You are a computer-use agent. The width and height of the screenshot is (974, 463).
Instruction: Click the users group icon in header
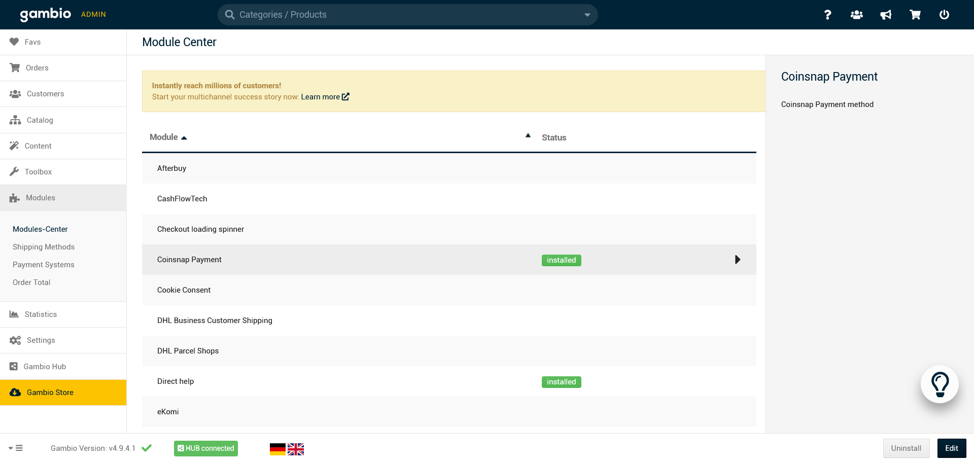coord(857,15)
